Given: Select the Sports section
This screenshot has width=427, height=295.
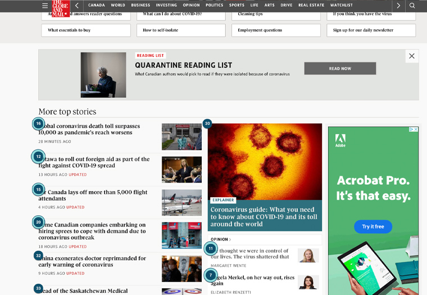Looking at the screenshot, I should 237,5.
